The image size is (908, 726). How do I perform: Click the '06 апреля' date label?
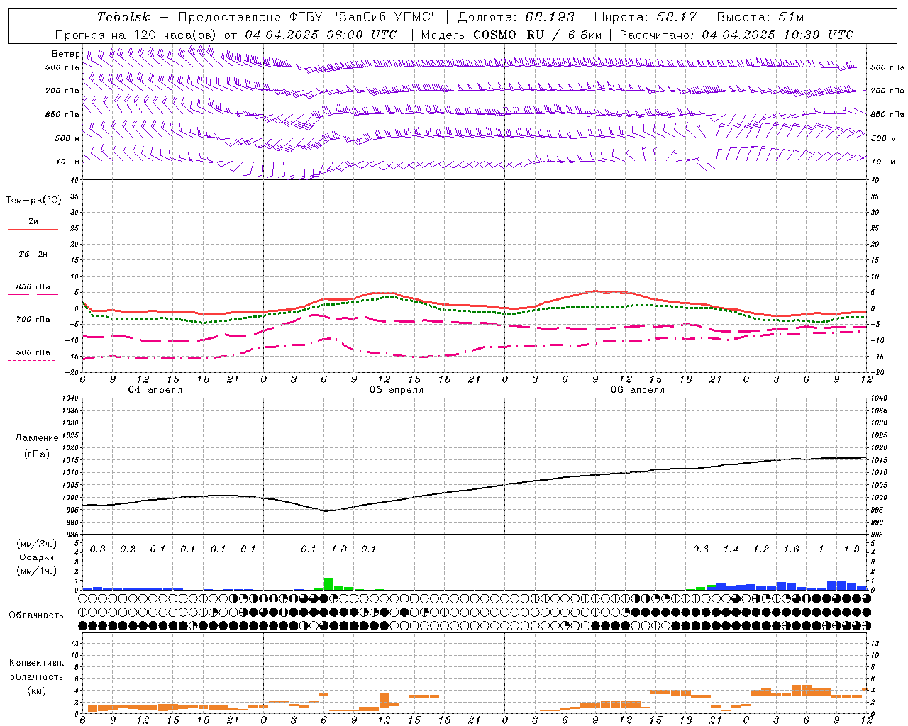pos(638,390)
